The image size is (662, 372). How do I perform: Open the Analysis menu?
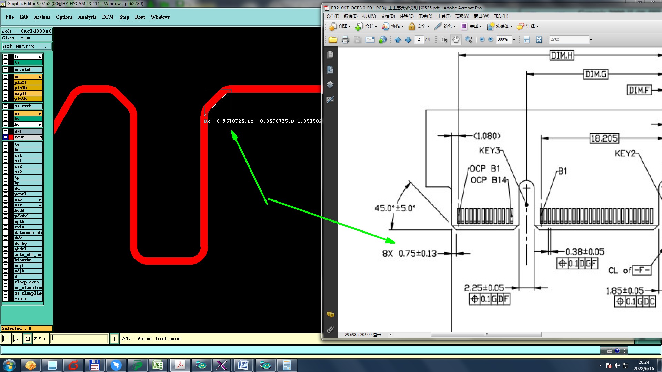pos(87,17)
